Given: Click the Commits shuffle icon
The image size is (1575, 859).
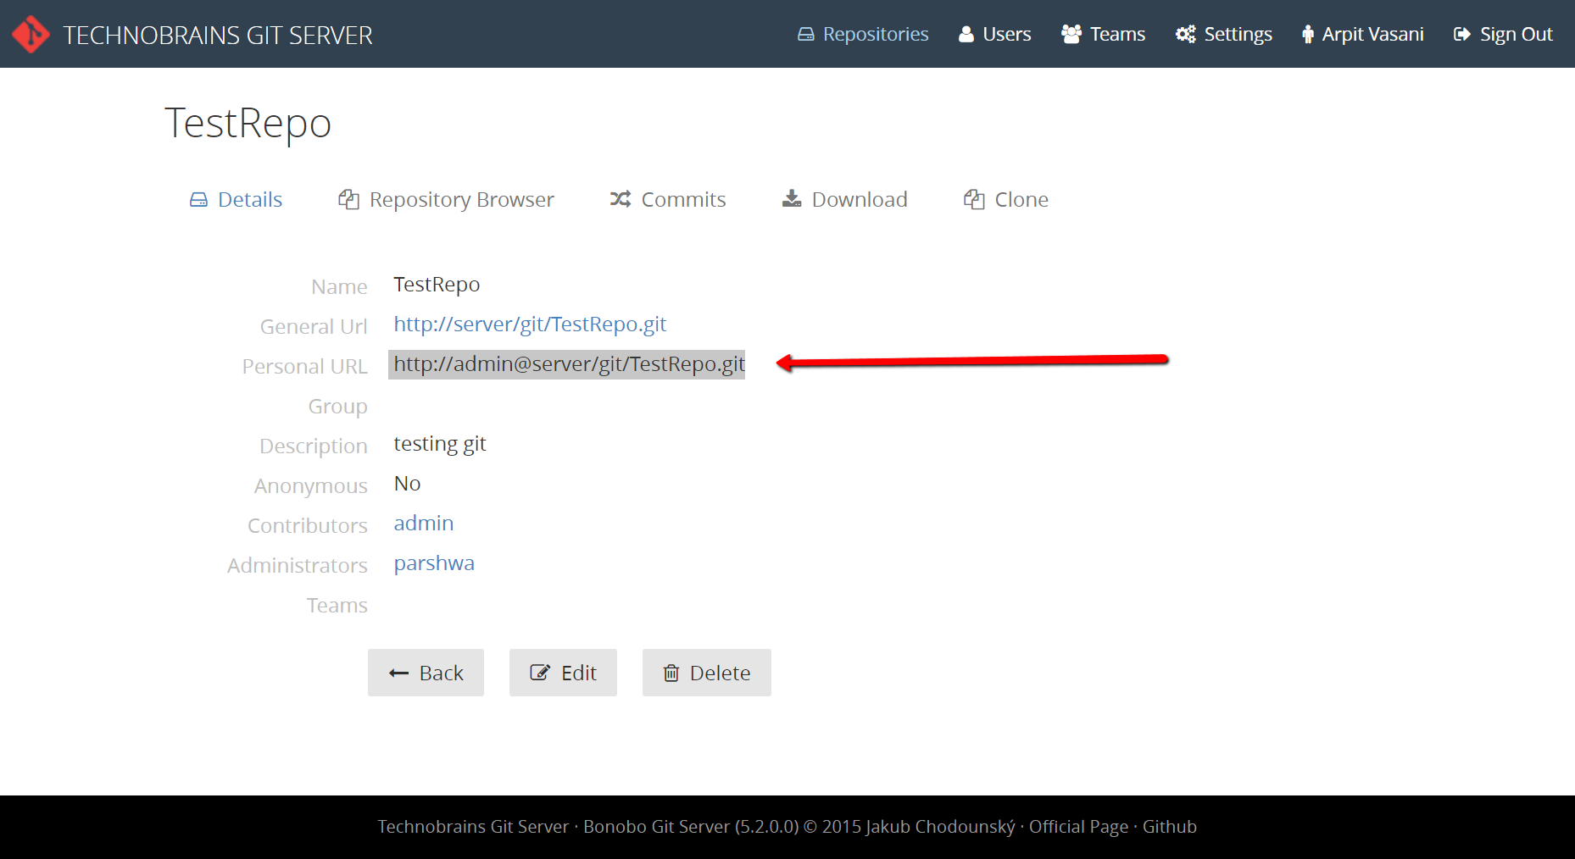Looking at the screenshot, I should (x=621, y=199).
